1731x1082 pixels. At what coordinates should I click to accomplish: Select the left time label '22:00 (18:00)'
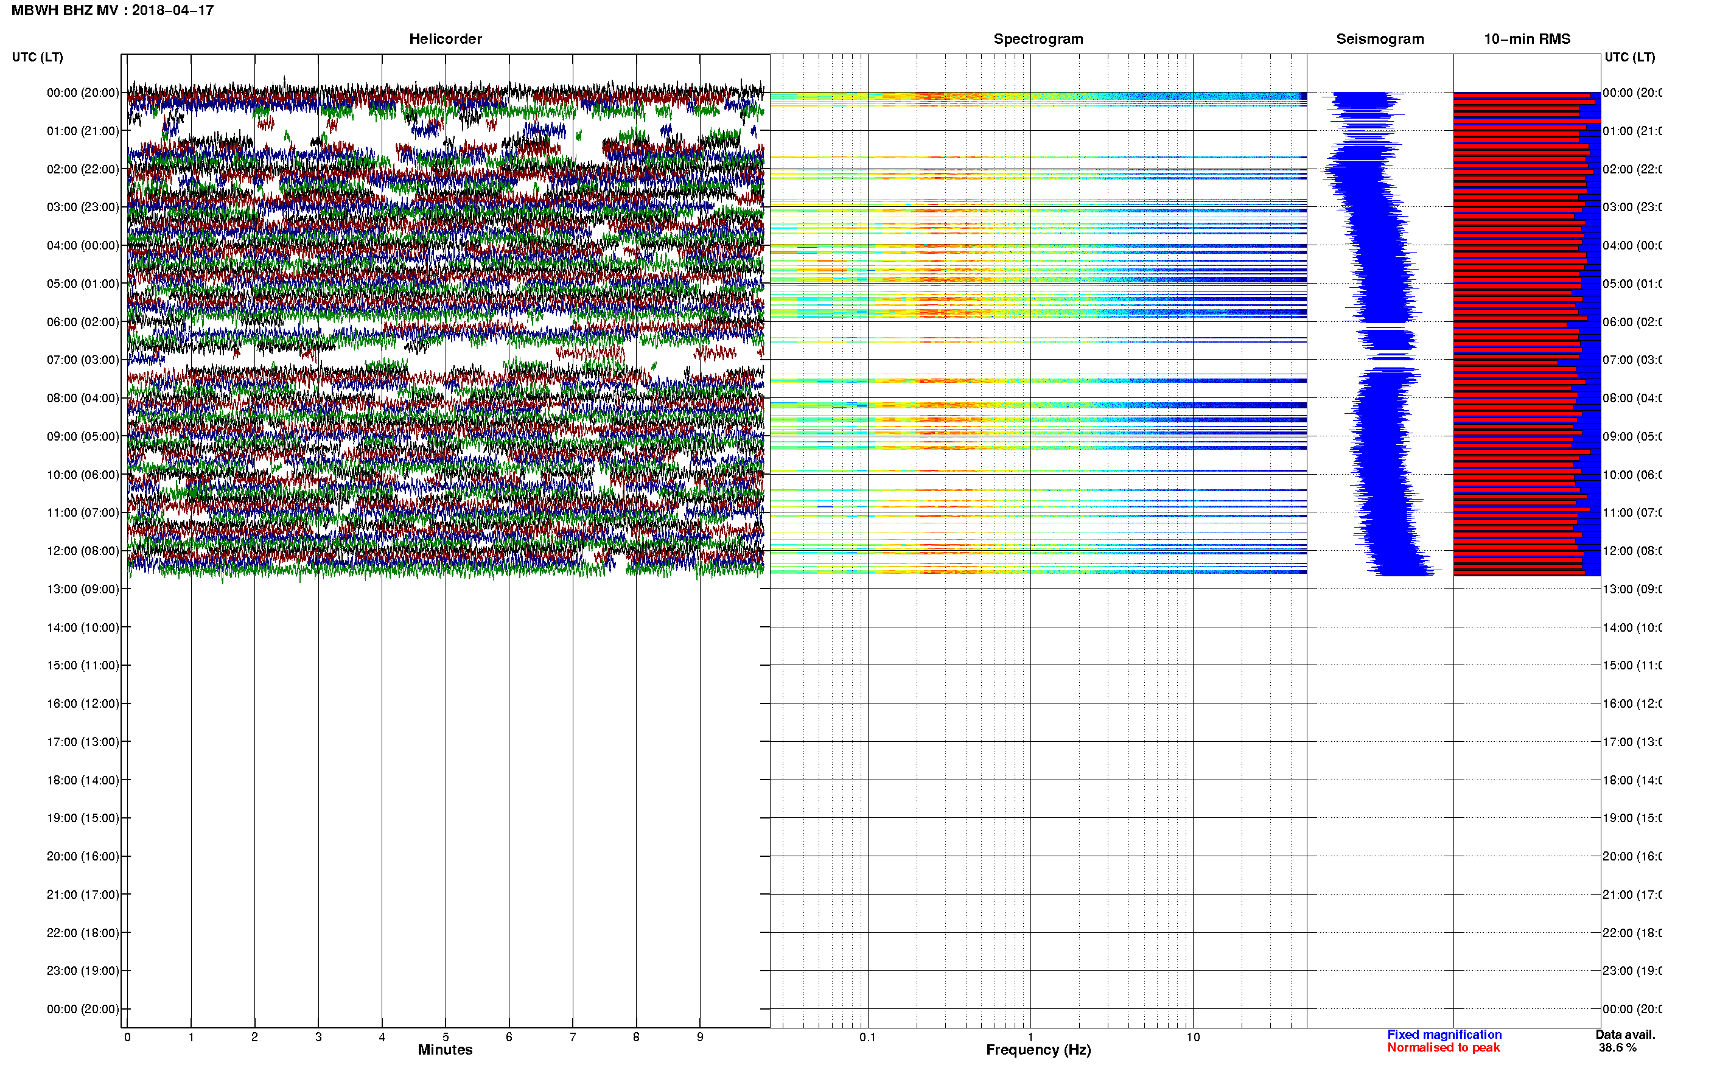click(83, 933)
